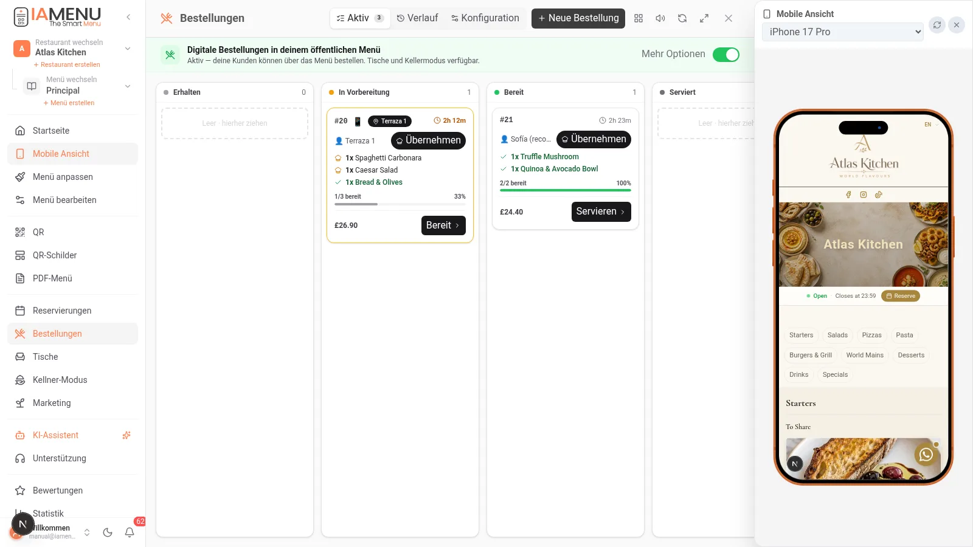The image size is (973, 547).
Task: Open PDF-Menü
Action: click(x=73, y=278)
